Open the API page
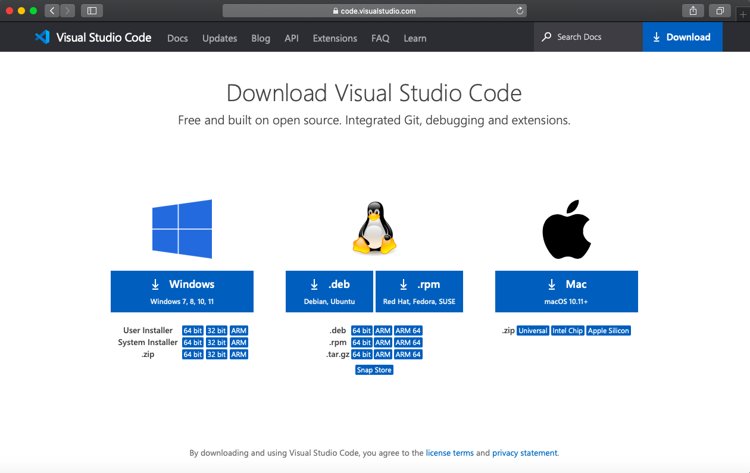This screenshot has height=473, width=750. (x=292, y=38)
